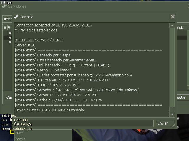This screenshot has height=141, width=189.
Task: Switch to the Internet servers tab
Action: (x=7, y=19)
